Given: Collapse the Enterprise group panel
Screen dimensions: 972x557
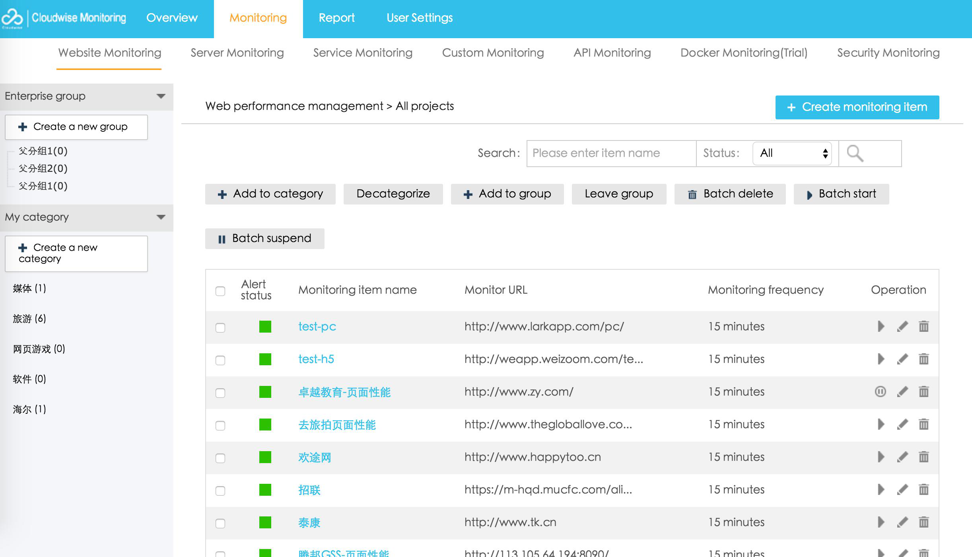Looking at the screenshot, I should 161,96.
